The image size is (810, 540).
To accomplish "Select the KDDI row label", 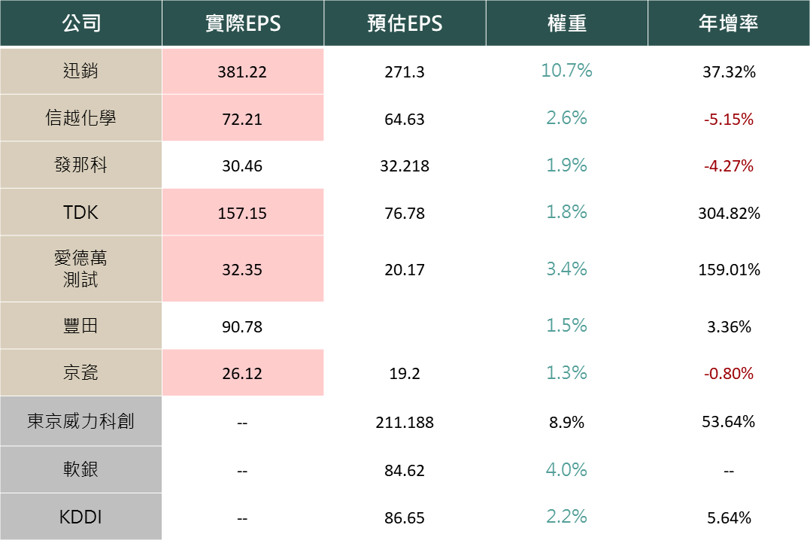I will pos(80,517).
